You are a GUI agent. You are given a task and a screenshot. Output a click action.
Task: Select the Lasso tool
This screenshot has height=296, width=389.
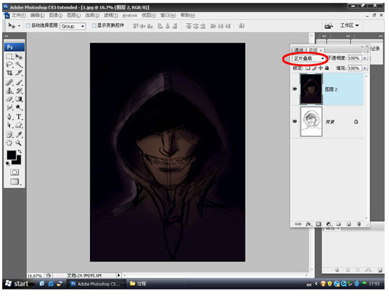pyautogui.click(x=9, y=65)
